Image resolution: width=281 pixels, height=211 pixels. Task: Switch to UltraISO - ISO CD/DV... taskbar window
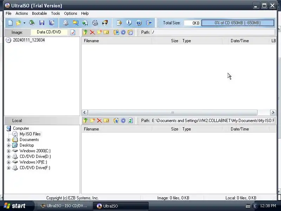point(64,206)
